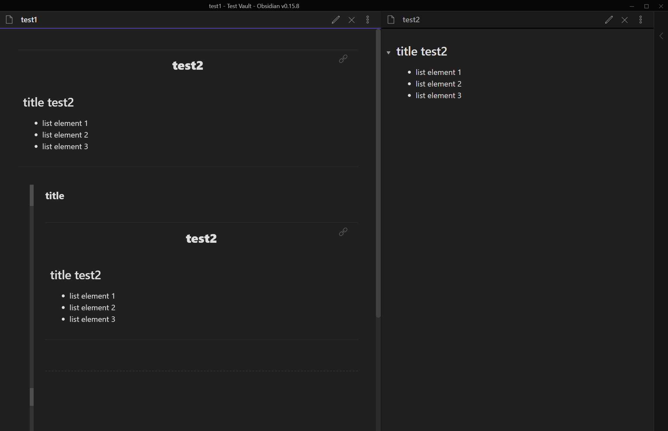Click the note icon beside the test2 tab title
This screenshot has width=668, height=431.
pyautogui.click(x=390, y=19)
